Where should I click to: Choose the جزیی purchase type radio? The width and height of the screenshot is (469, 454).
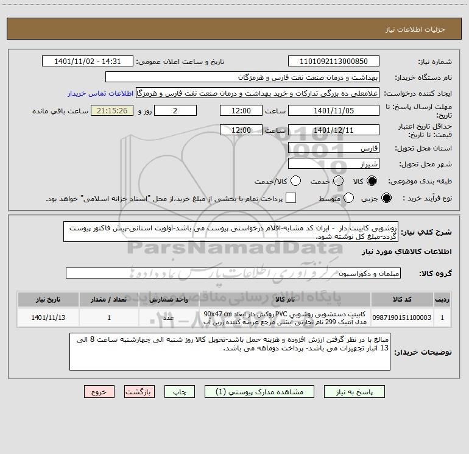tap(386, 198)
